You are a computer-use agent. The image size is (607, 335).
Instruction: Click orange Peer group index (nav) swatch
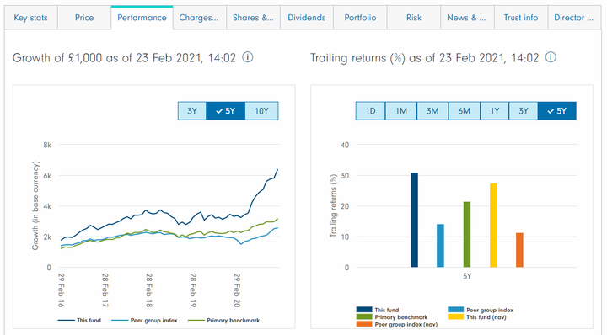point(364,324)
